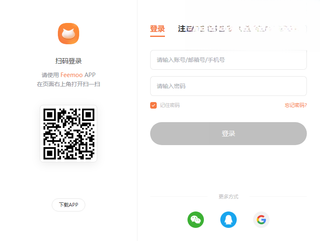
Task: Click the 更多方式 divider label
Action: click(x=229, y=197)
